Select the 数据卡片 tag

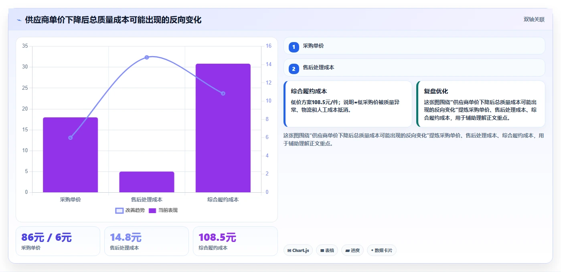[382, 250]
